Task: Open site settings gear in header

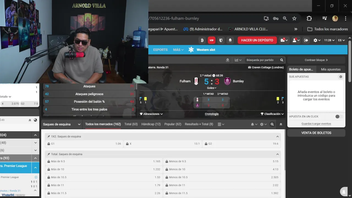Action: 317,40
